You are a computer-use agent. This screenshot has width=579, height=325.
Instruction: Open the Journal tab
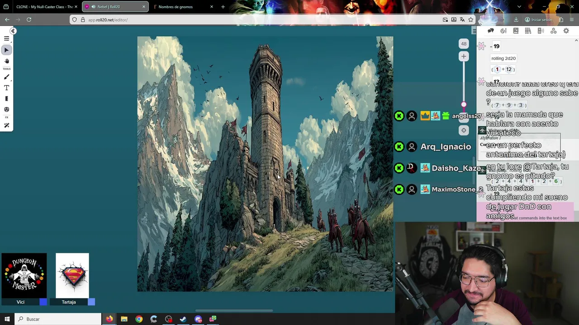pos(516,31)
